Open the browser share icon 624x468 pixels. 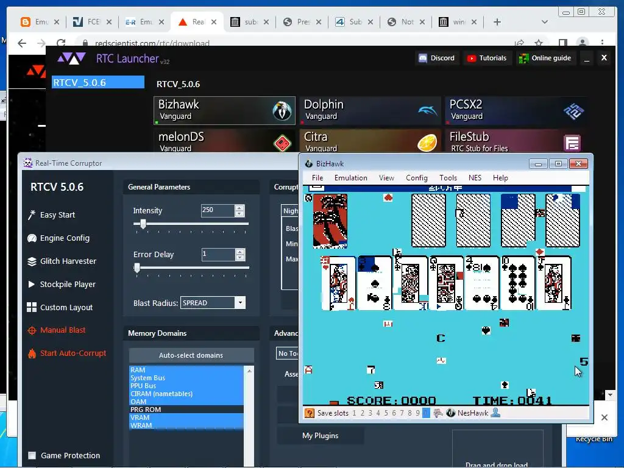(519, 43)
